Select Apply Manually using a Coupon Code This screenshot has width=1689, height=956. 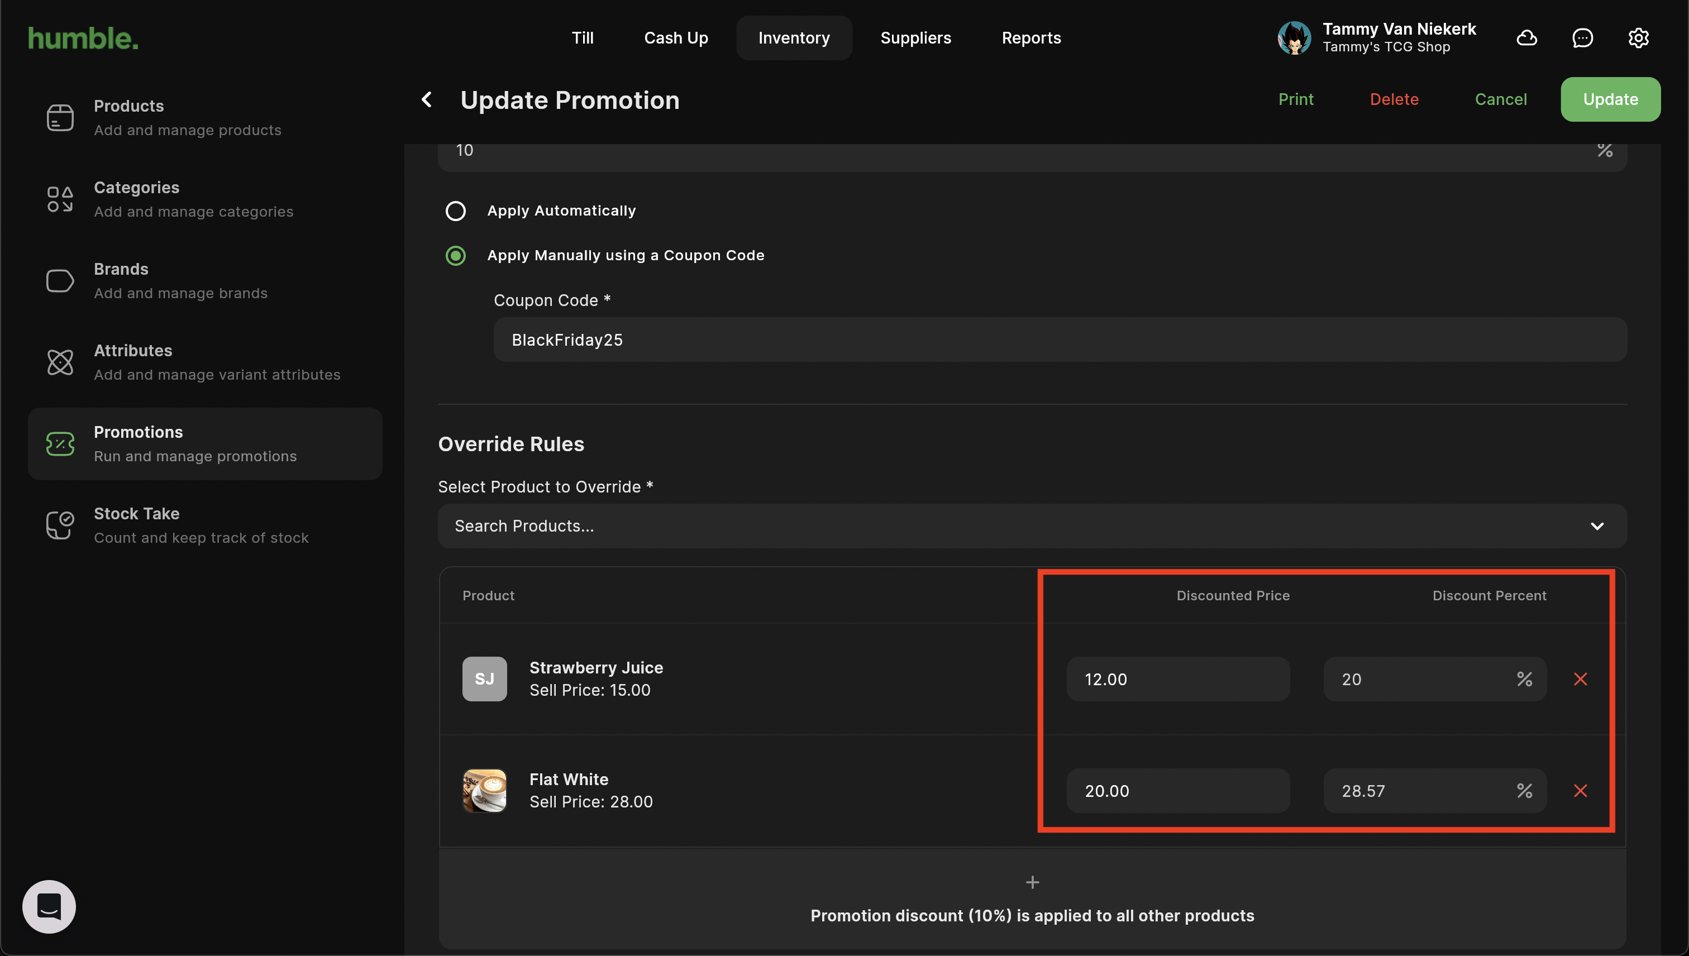(456, 255)
